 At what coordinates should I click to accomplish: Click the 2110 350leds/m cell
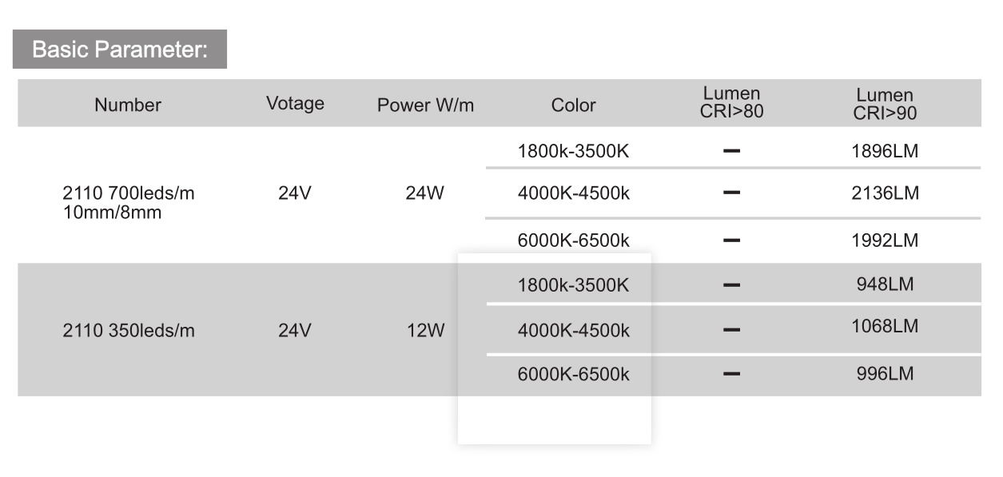128,331
